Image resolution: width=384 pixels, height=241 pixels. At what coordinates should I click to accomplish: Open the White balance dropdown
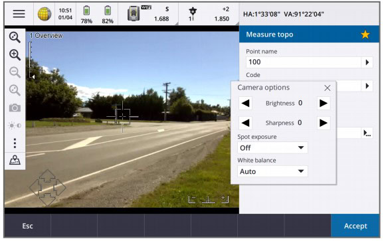pyautogui.click(x=272, y=171)
